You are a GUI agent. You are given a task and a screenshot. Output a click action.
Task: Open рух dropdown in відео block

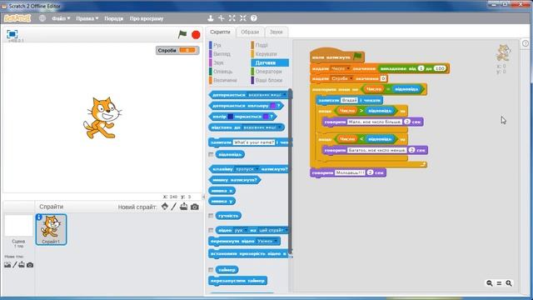click(246, 230)
